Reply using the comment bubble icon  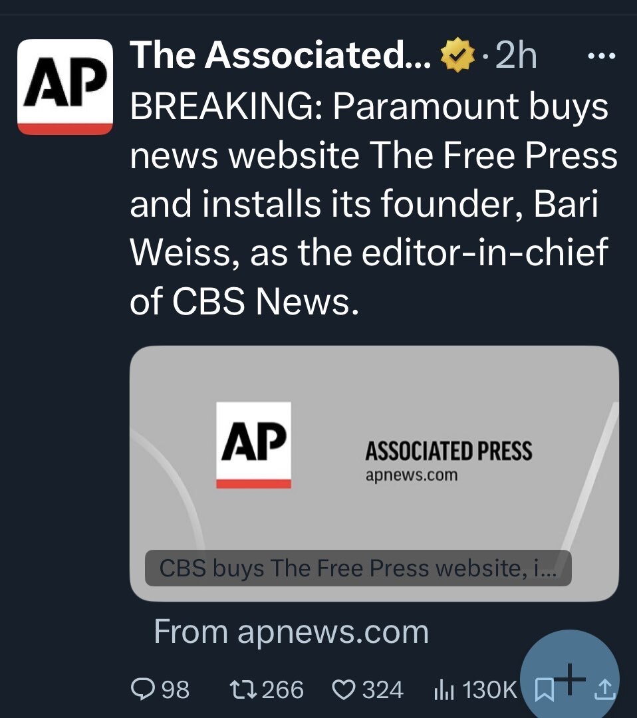(142, 689)
